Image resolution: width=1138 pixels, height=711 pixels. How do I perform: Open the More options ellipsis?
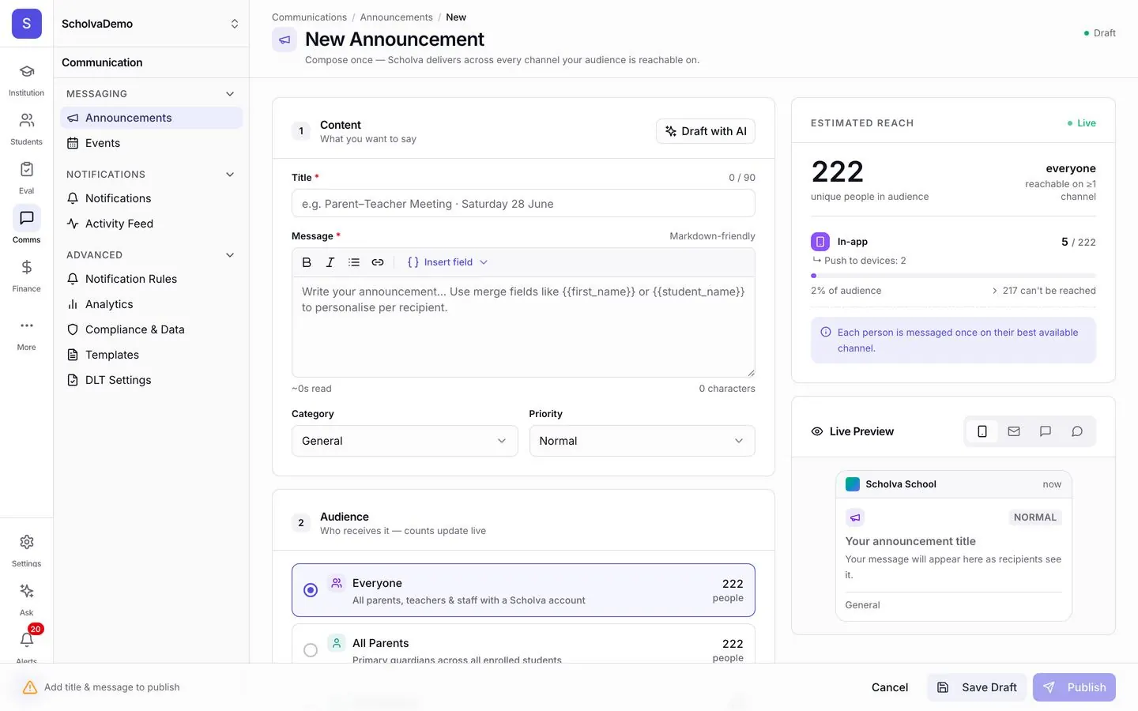click(x=26, y=335)
